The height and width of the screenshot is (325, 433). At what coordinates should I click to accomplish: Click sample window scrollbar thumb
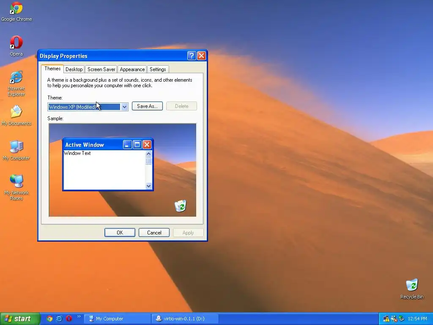pyautogui.click(x=148, y=161)
